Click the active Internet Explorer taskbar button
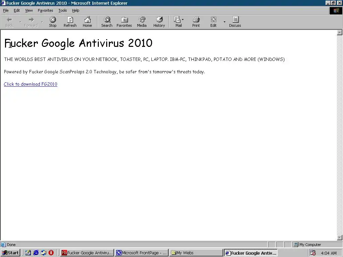343x257 pixels. (251, 253)
